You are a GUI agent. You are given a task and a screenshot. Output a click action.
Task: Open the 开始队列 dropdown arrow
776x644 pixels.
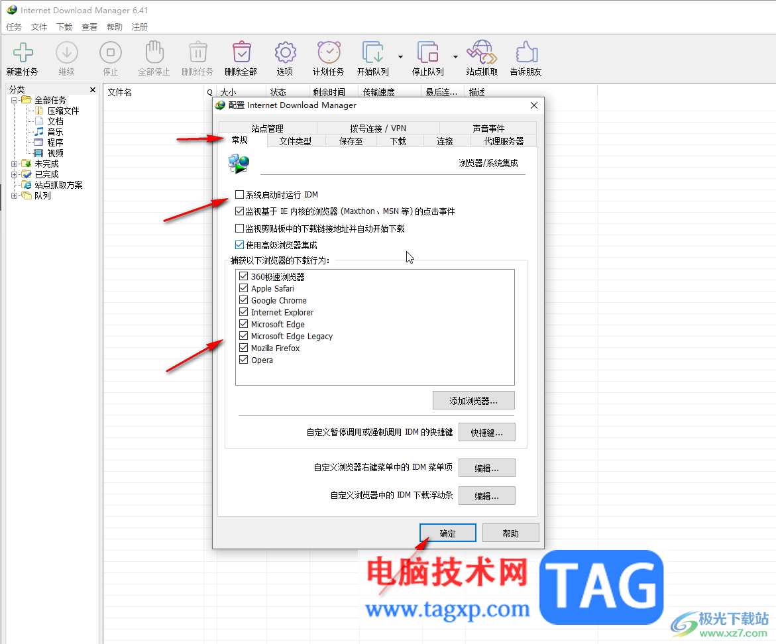click(x=400, y=57)
